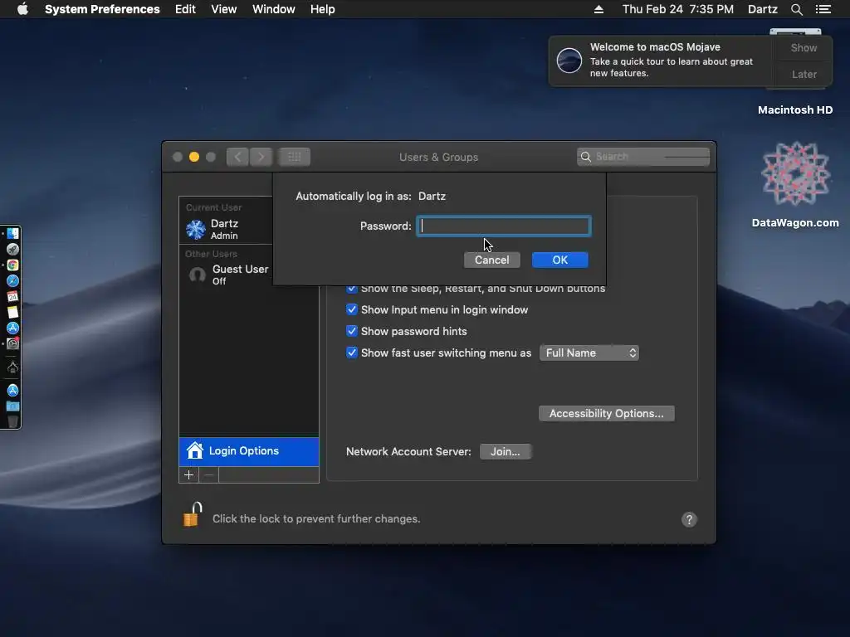Go forward with the right chevron button

pyautogui.click(x=261, y=157)
